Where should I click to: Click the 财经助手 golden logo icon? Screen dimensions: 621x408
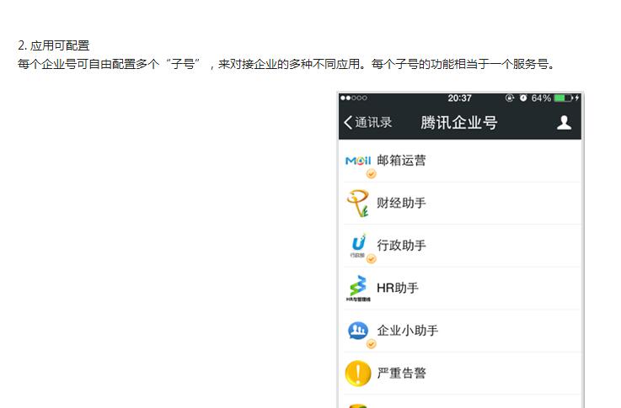(x=358, y=203)
